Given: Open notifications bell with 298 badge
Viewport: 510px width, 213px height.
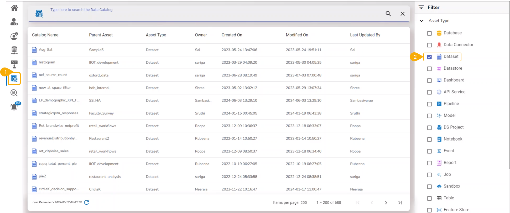Looking at the screenshot, I should click(x=14, y=107).
